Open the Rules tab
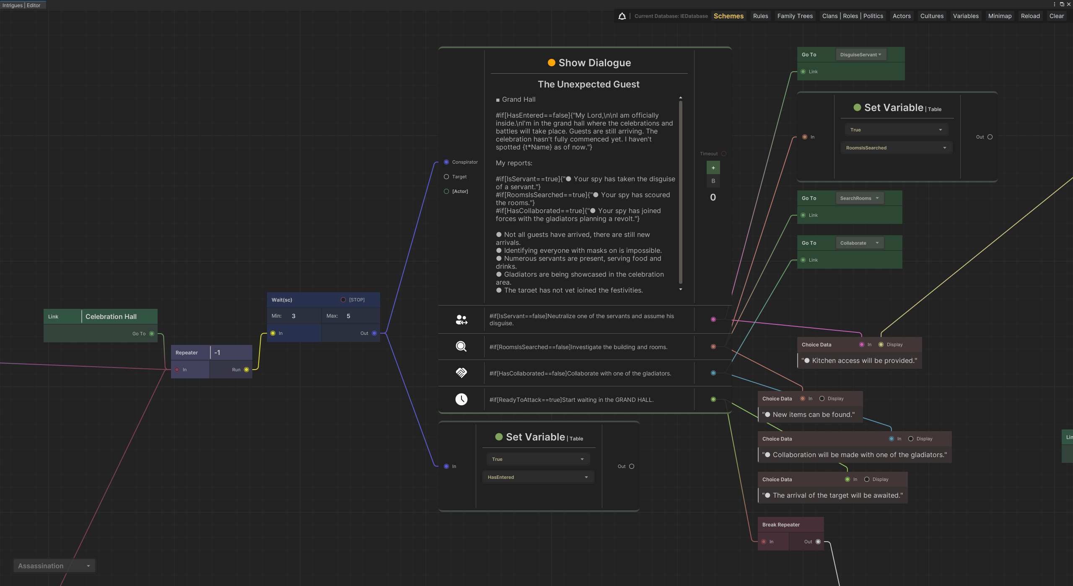 point(760,16)
